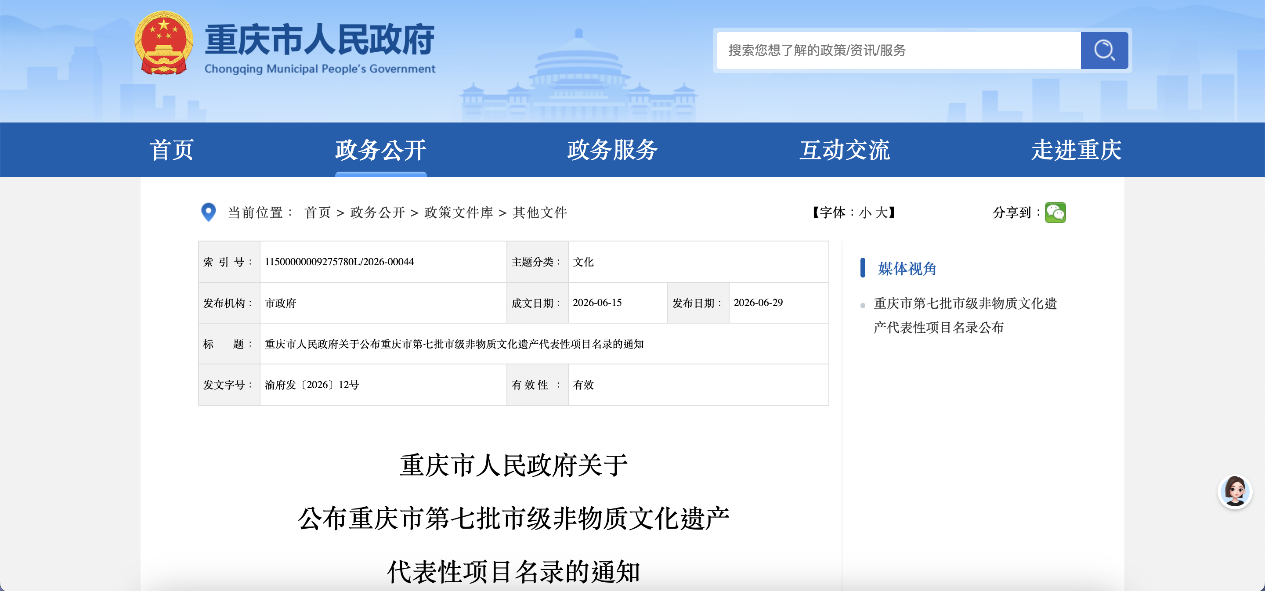1265x591 pixels.
Task: Share the page via WeChat icon
Action: [x=1055, y=213]
